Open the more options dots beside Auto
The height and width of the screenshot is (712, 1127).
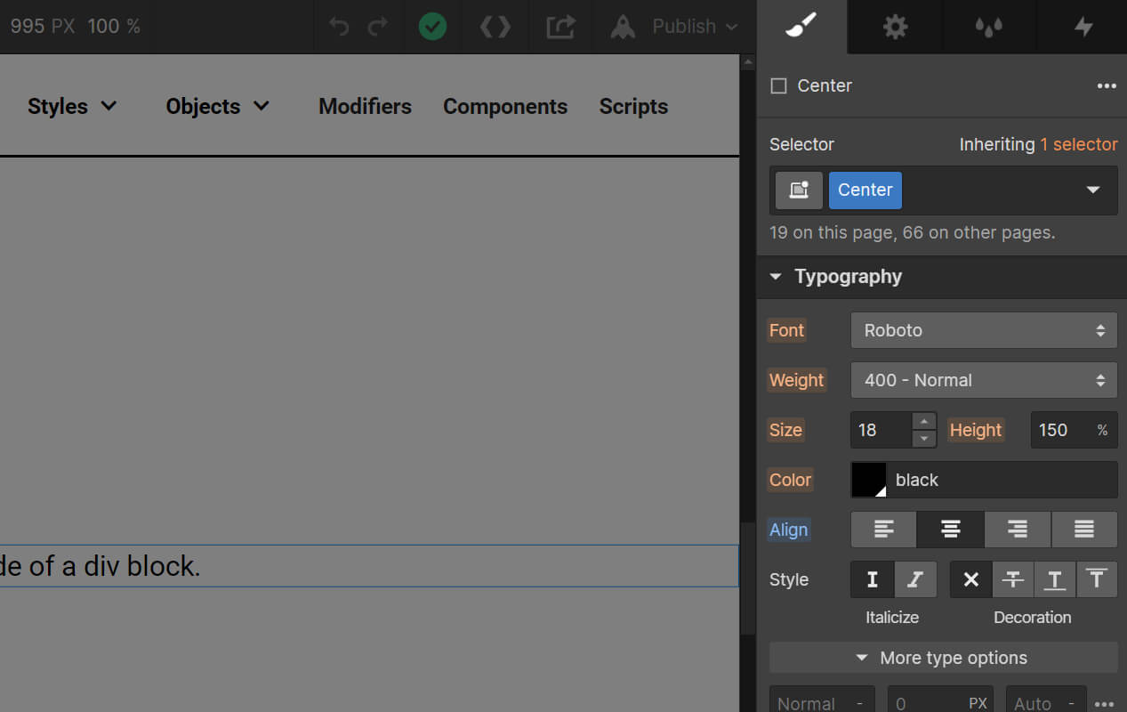pos(1105,702)
